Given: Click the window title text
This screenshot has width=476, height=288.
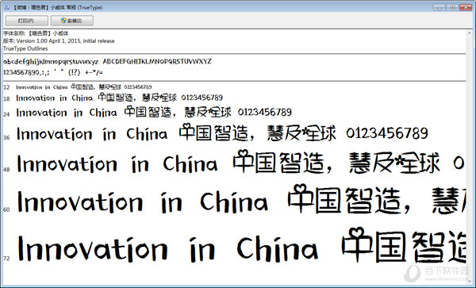Looking at the screenshot, I should tap(58, 8).
